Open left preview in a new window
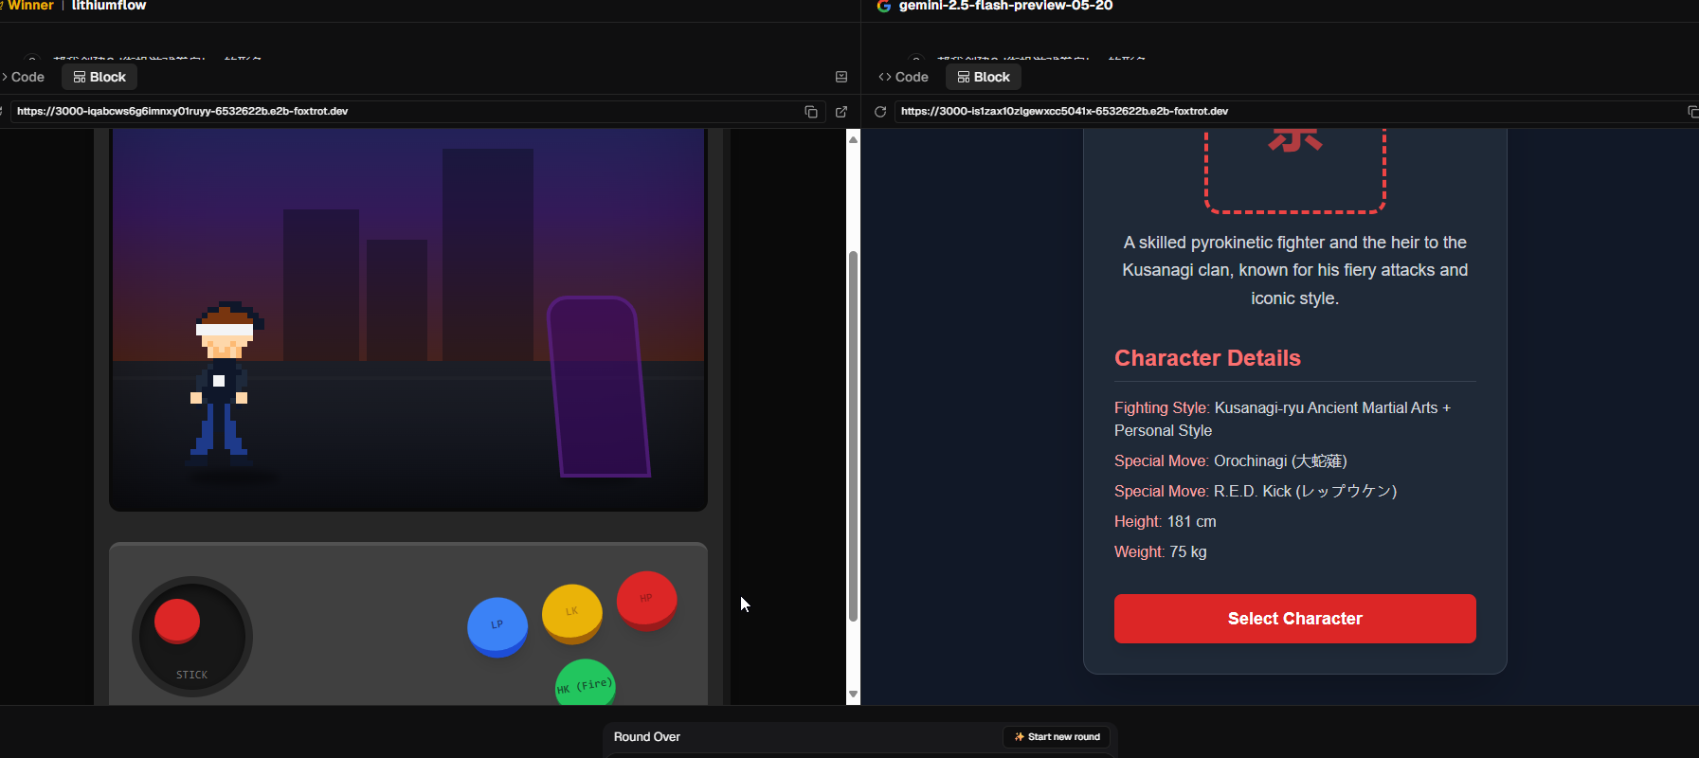1699x758 pixels. click(841, 112)
